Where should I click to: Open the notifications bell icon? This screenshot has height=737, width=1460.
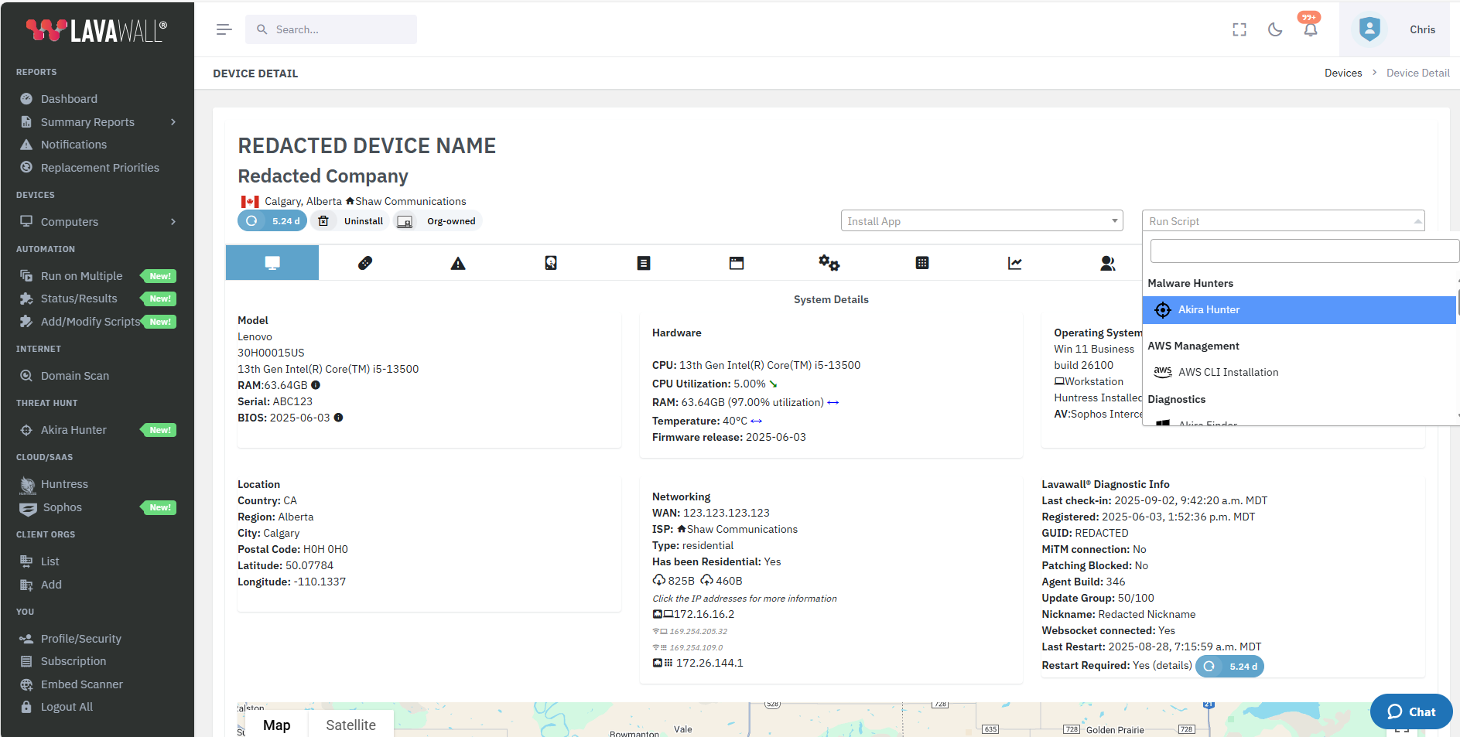[x=1310, y=29]
